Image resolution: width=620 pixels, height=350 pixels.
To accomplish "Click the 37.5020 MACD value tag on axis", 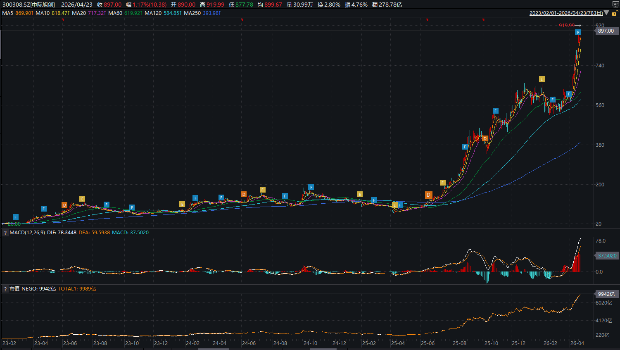I will [607, 256].
